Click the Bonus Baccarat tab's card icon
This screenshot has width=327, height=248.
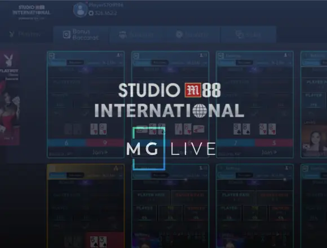point(67,34)
